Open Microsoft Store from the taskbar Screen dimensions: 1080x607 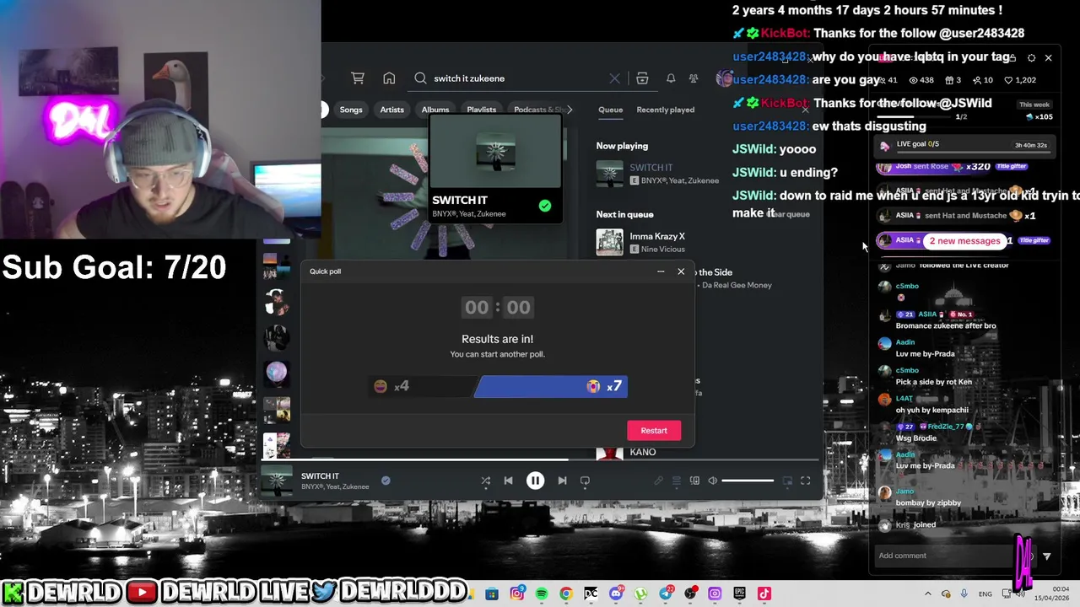coord(491,594)
